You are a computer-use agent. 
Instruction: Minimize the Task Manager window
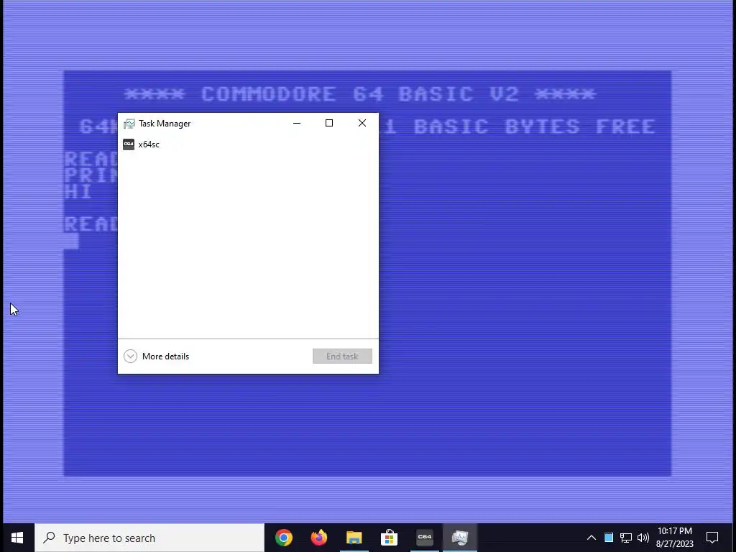[x=297, y=123]
